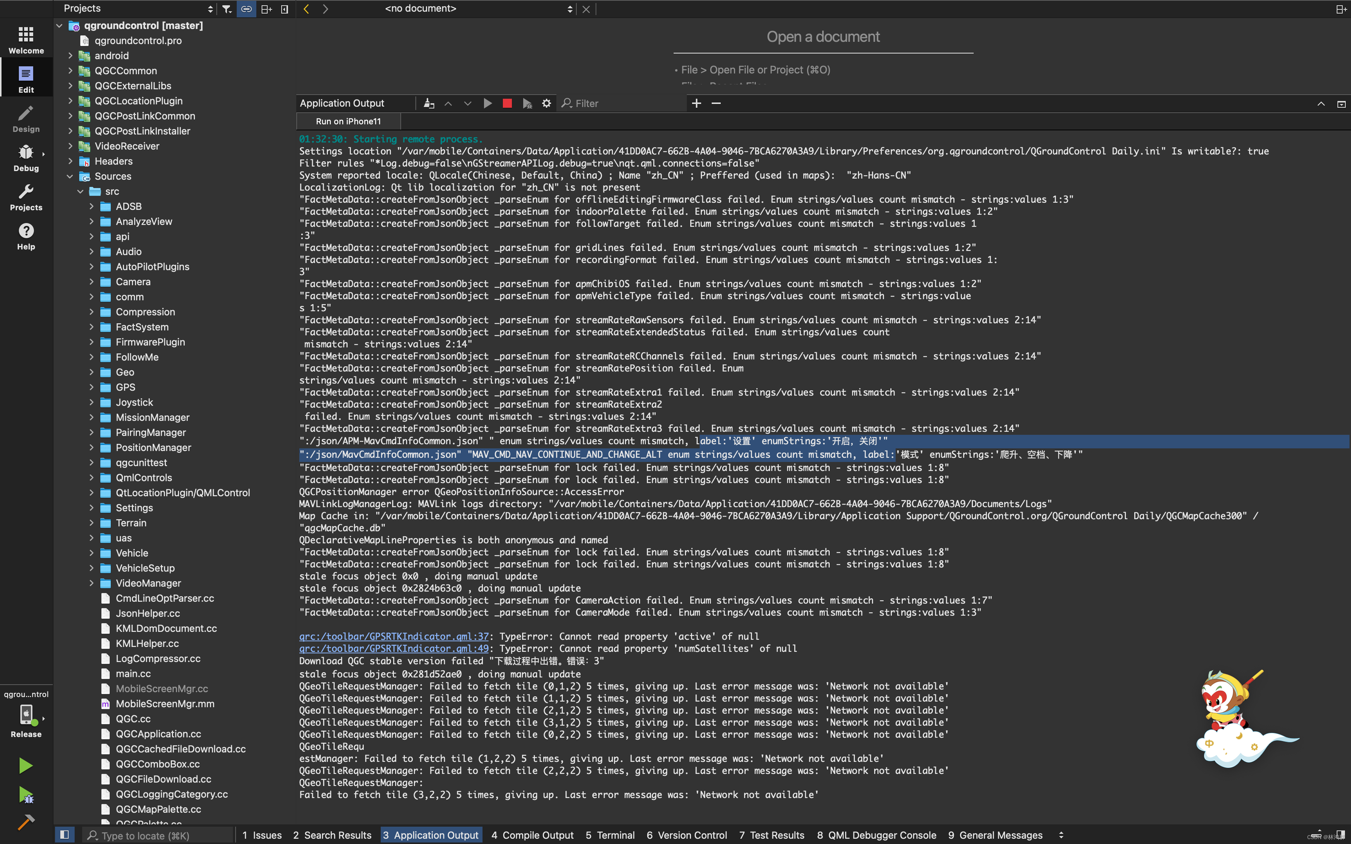Open output panes selector arrows in status bar
Viewport: 1351px width, 844px height.
coord(1061,835)
